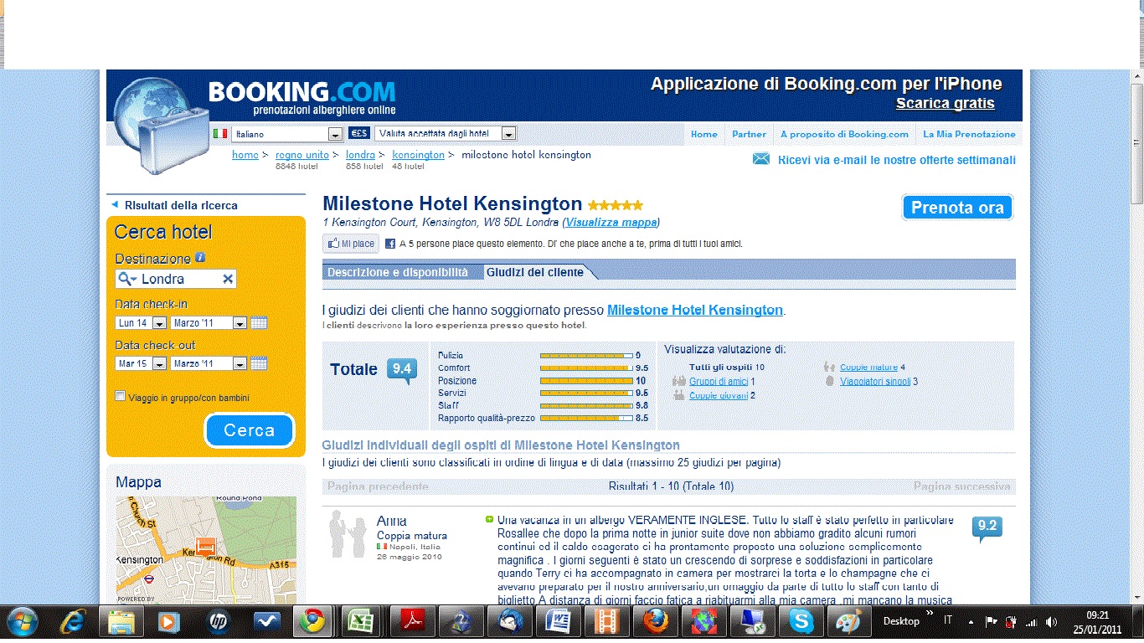
Task: Open Adobe Reader from the taskbar
Action: (x=412, y=622)
